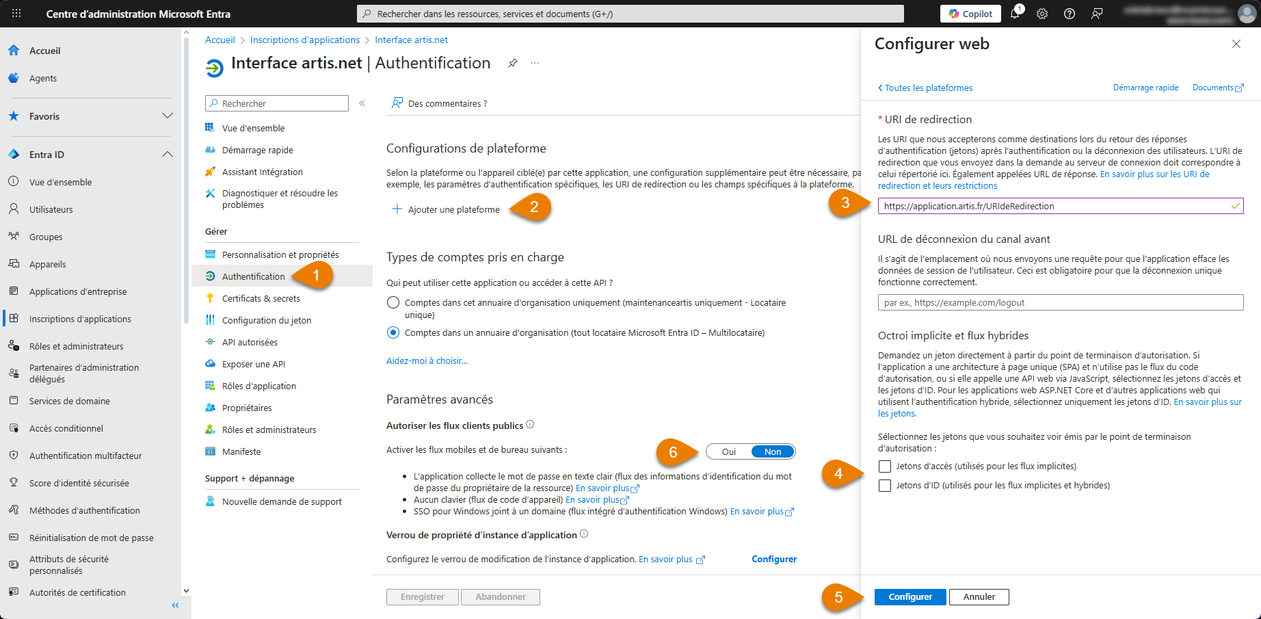The image size is (1261, 619).
Task: Pin the Authentification page
Action: [512, 64]
